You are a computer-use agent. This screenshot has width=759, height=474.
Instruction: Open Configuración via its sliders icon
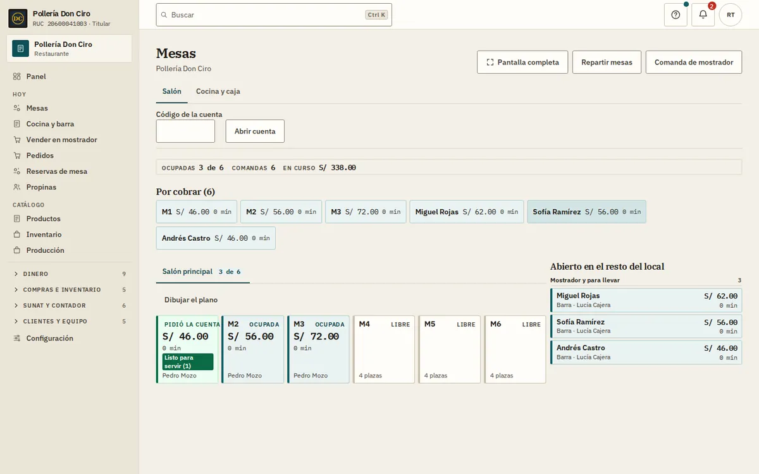pos(17,338)
